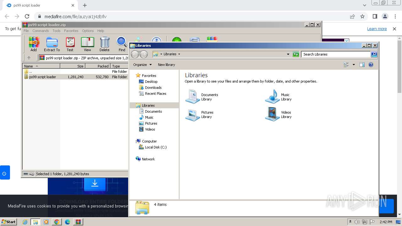
Task: Open the Options menu in WinRAR
Action: [88, 31]
